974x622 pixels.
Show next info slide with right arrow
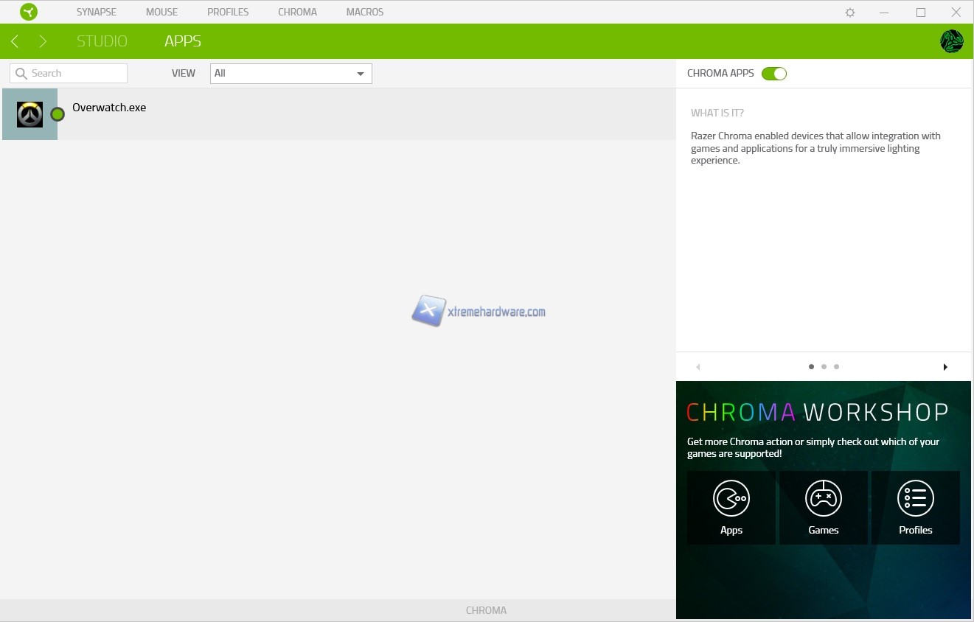point(945,367)
